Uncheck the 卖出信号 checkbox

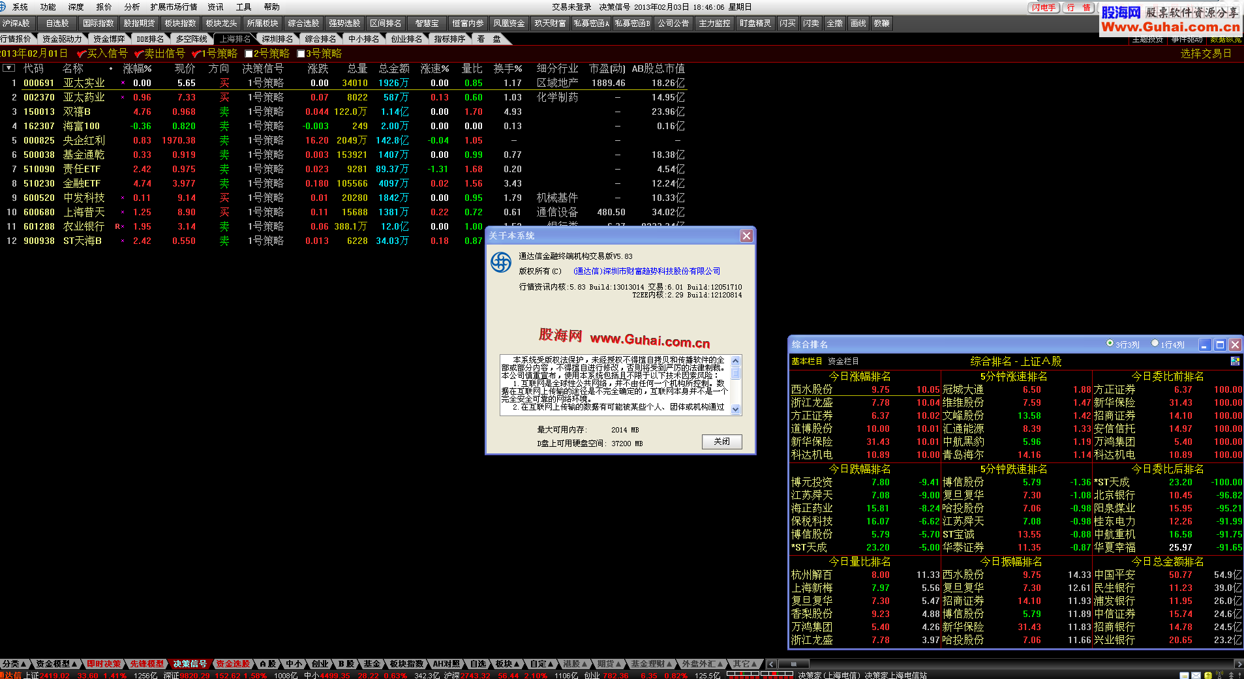coord(138,53)
